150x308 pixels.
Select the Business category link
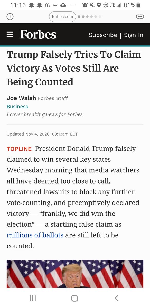tap(17, 107)
